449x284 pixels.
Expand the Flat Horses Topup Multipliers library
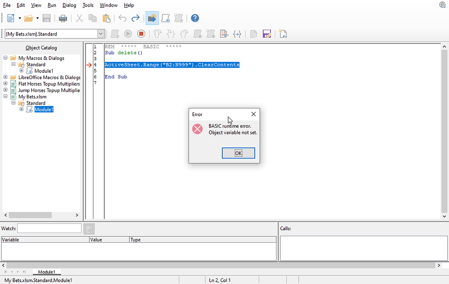pyautogui.click(x=4, y=83)
